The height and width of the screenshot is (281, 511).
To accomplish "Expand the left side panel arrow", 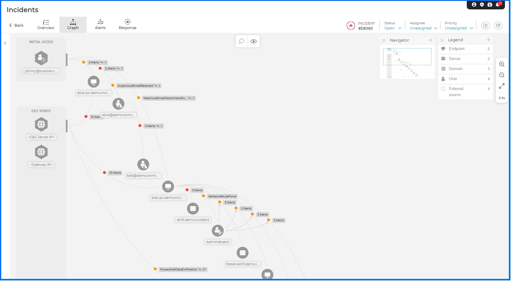I will pyautogui.click(x=5, y=43).
